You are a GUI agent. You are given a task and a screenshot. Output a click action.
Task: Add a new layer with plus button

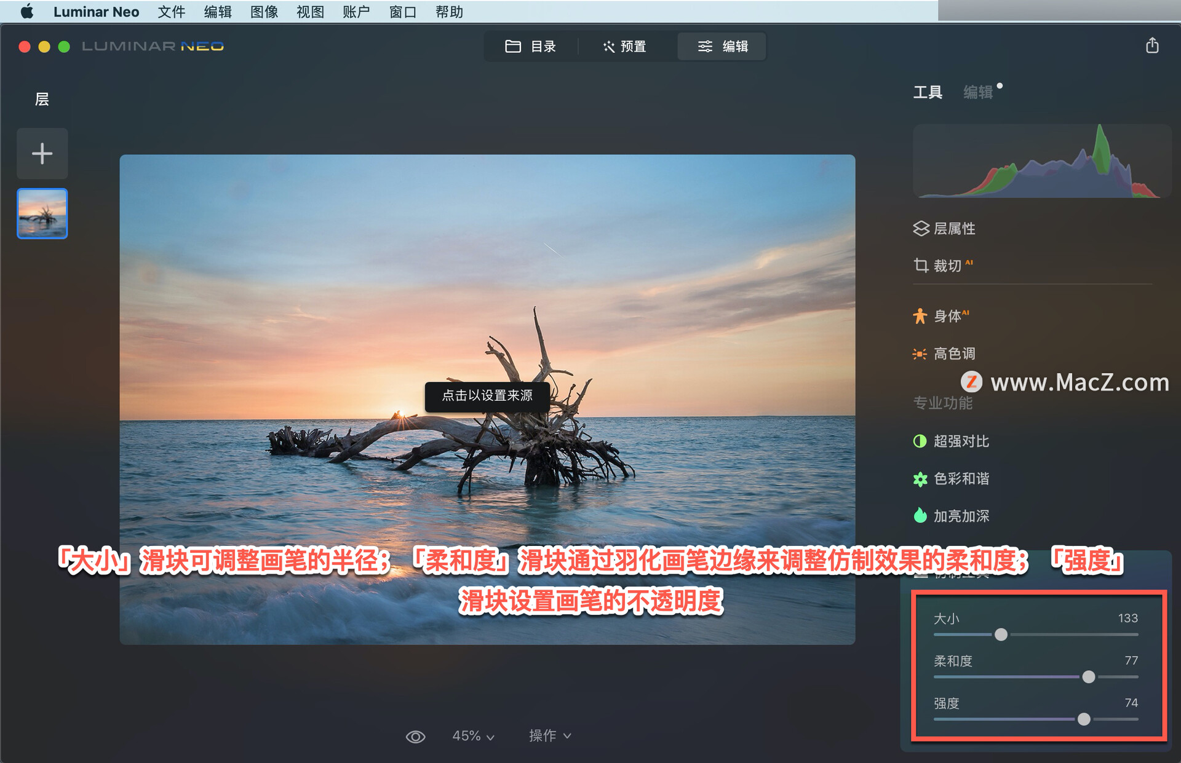click(42, 153)
